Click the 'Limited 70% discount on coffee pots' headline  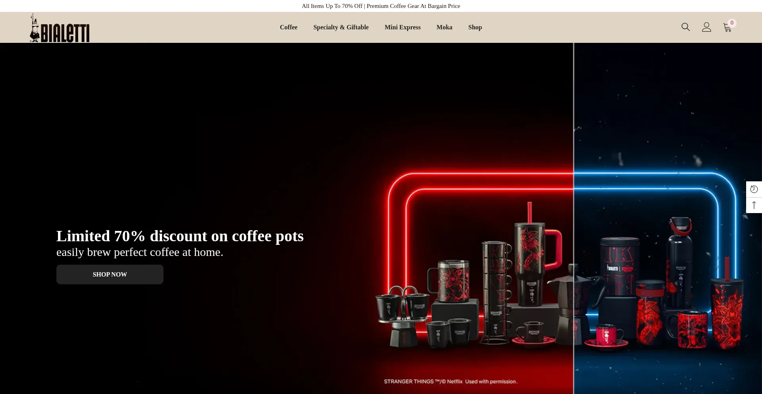180,236
